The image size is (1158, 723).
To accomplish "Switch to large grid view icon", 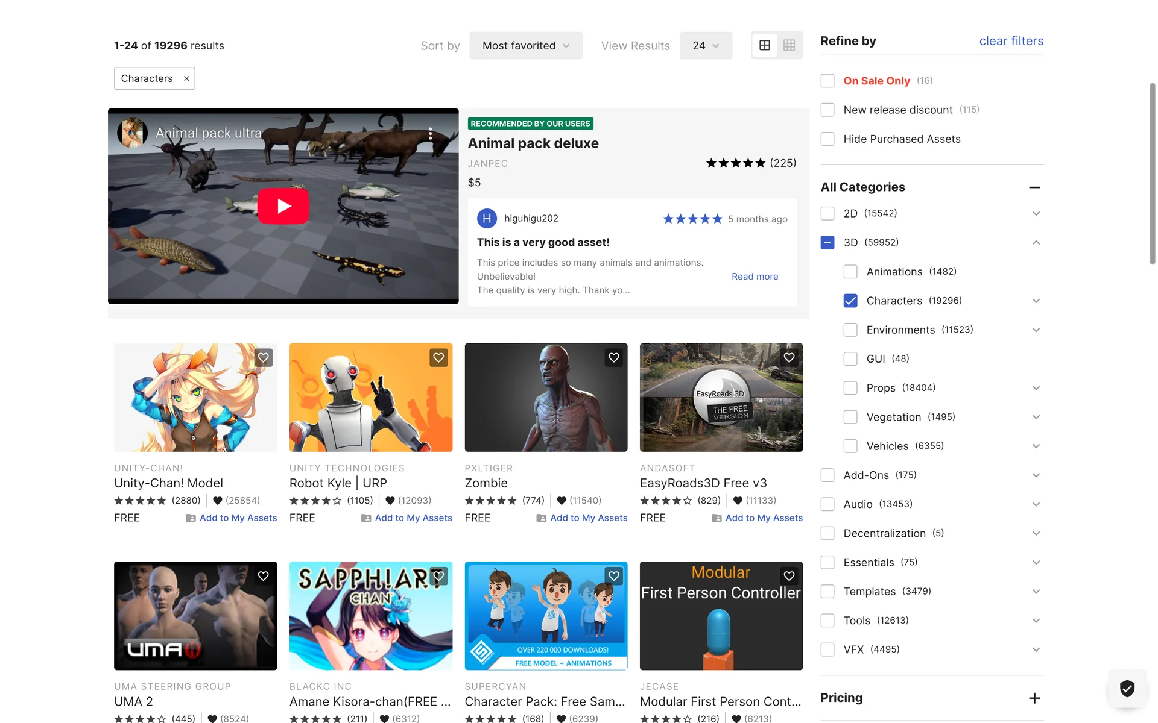I will 764,46.
